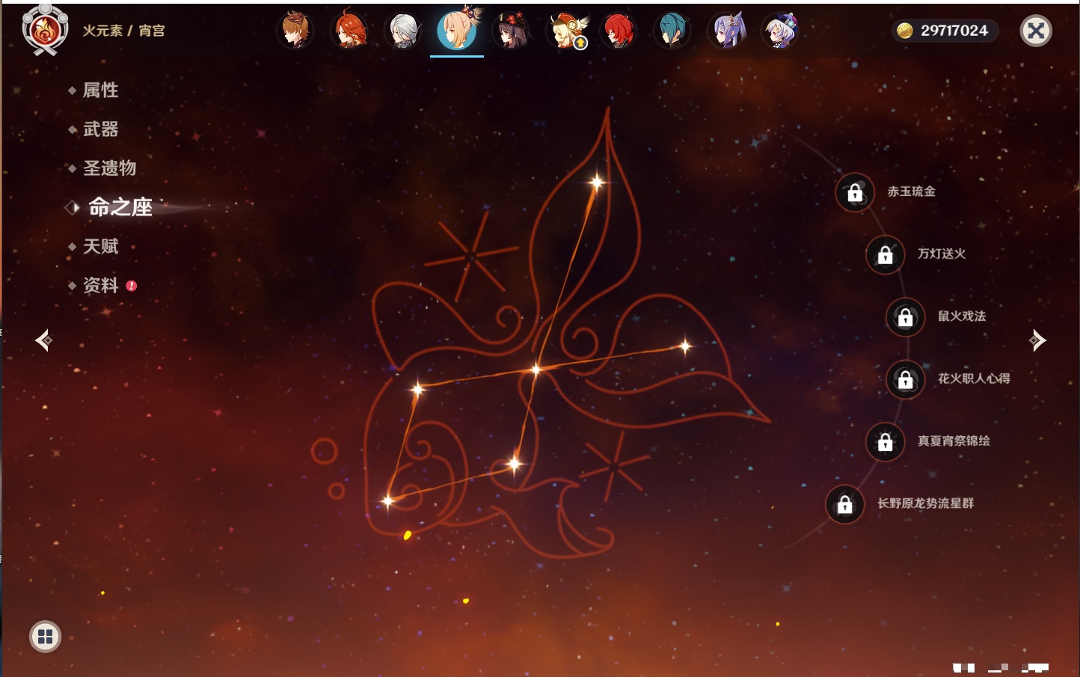The image size is (1080, 677).
Task: Go to the 天赋 talents page
Action: tap(100, 246)
